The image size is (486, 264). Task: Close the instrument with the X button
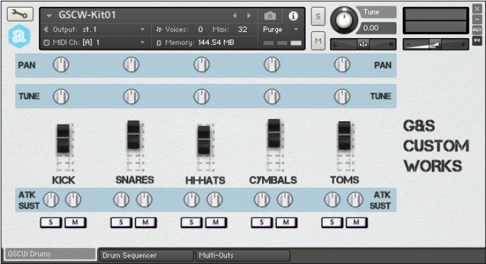coord(477,9)
